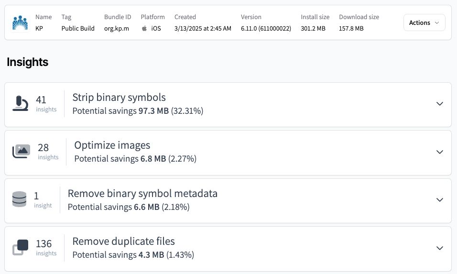Click the Apple iOS platform icon

pos(144,28)
